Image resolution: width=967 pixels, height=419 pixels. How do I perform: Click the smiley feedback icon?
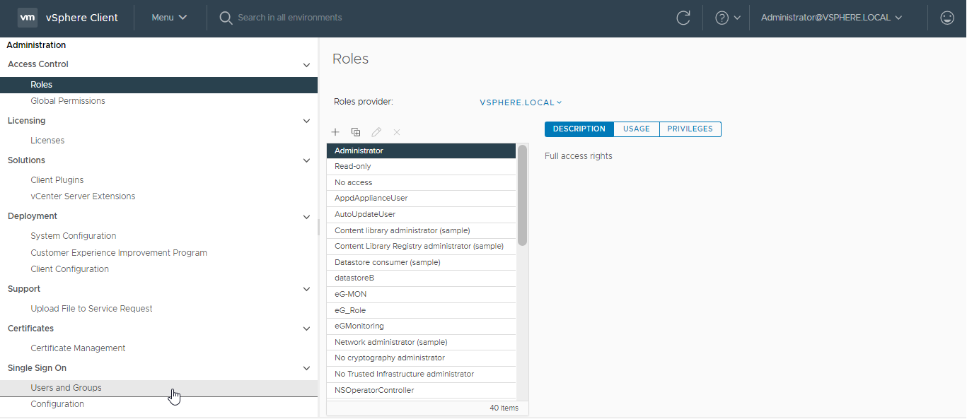[x=947, y=18]
